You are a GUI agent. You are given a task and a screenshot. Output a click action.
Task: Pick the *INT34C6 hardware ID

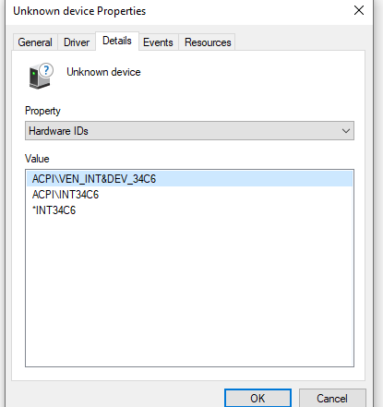[x=54, y=210]
